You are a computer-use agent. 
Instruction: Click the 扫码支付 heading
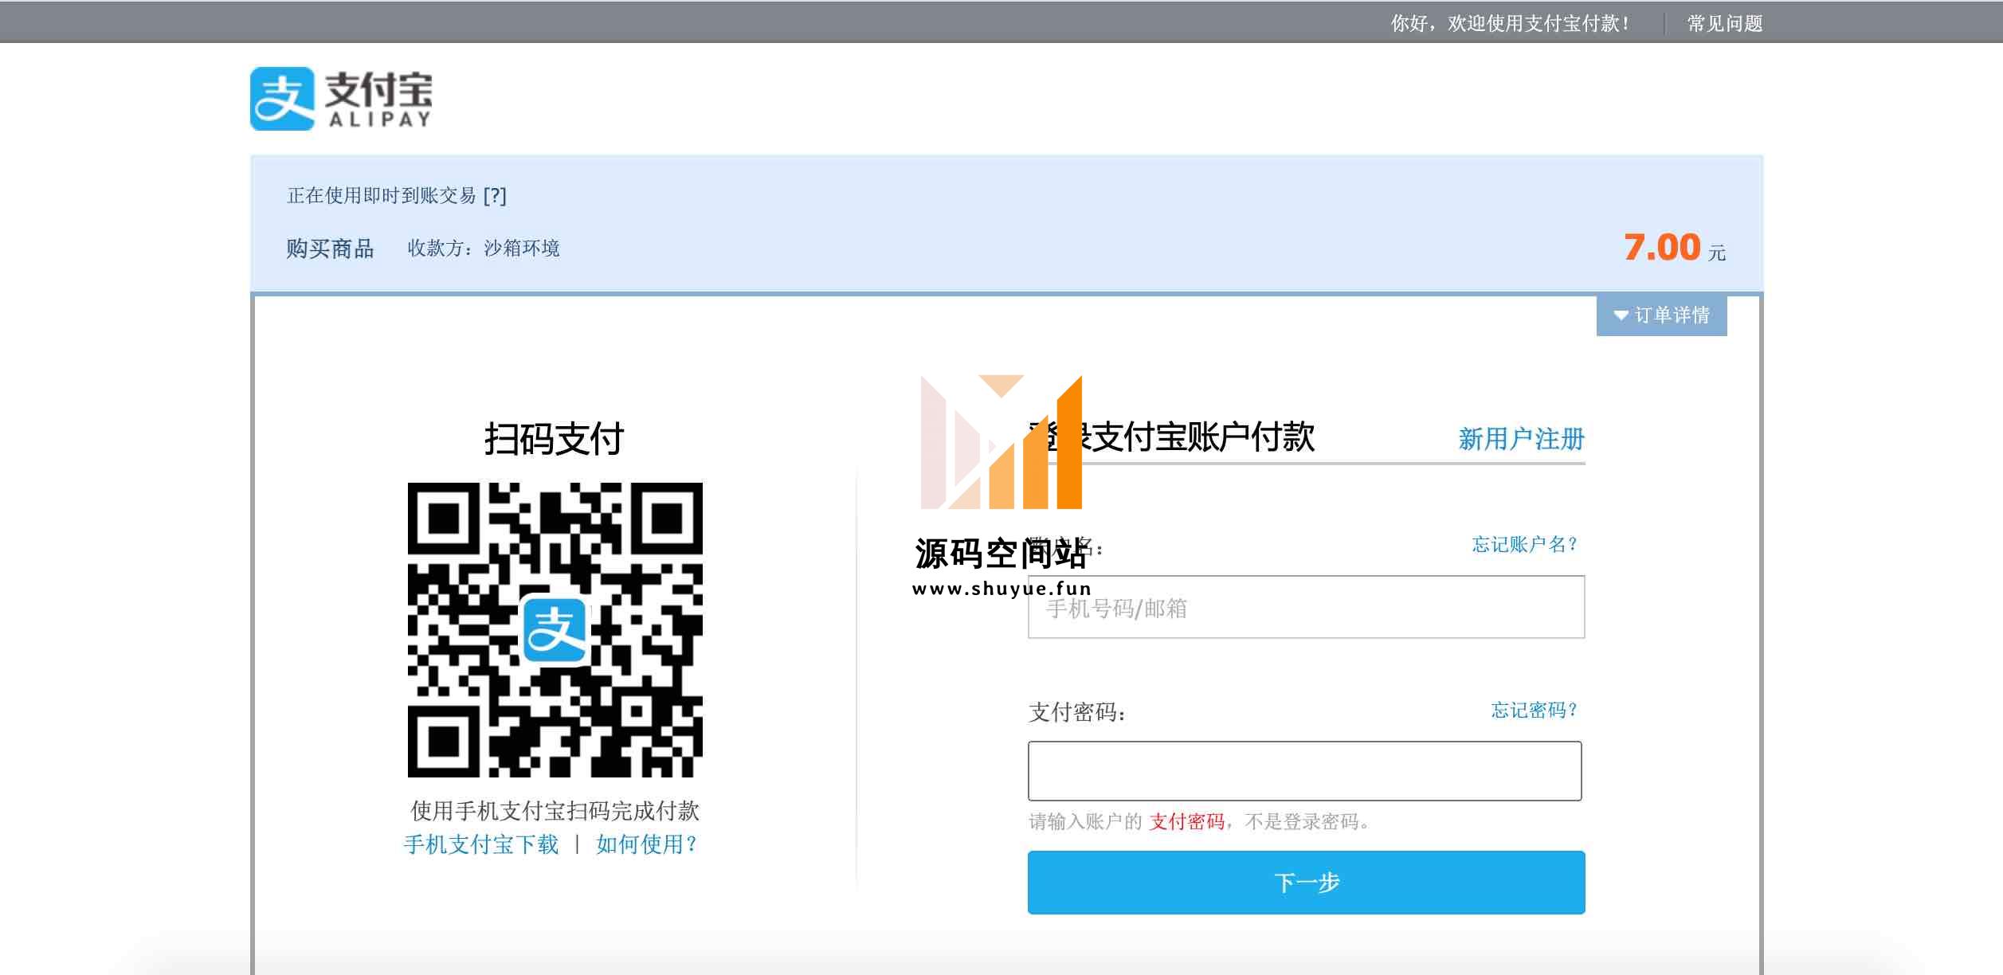point(555,439)
